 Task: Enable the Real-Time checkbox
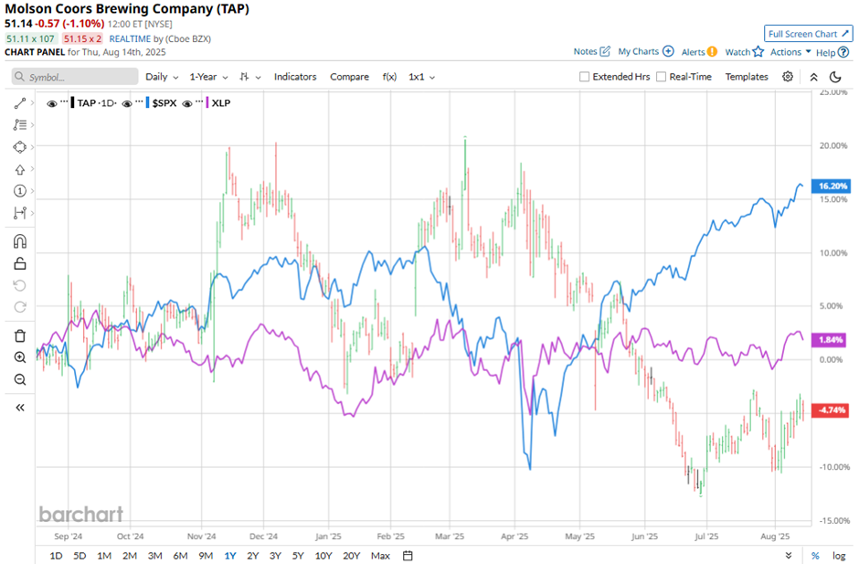(662, 77)
